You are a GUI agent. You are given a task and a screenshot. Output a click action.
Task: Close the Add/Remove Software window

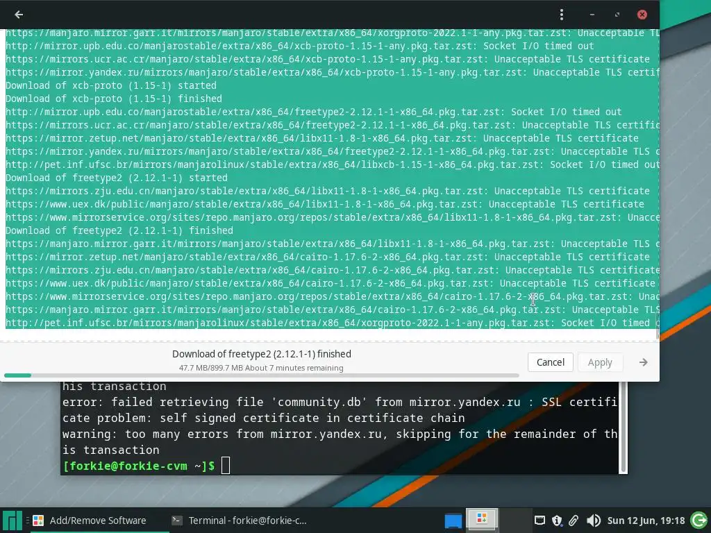click(x=642, y=15)
